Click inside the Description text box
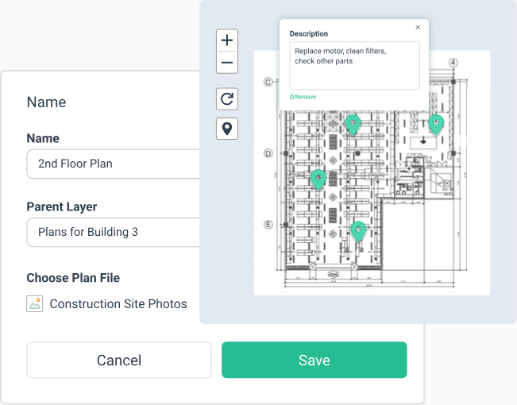This screenshot has height=405, width=517. [354, 65]
